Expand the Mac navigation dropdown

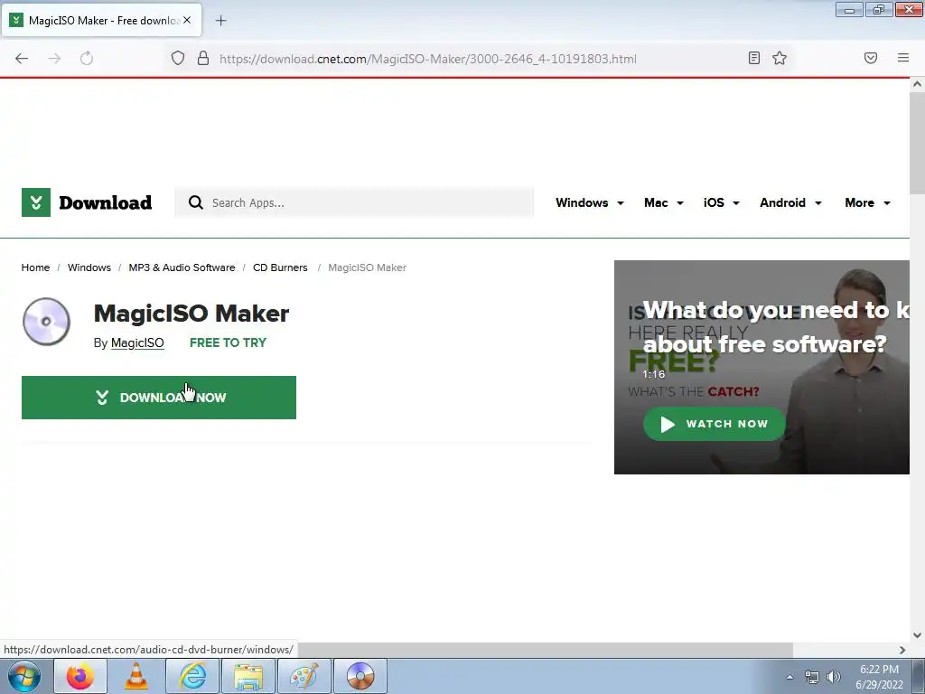[x=664, y=202]
